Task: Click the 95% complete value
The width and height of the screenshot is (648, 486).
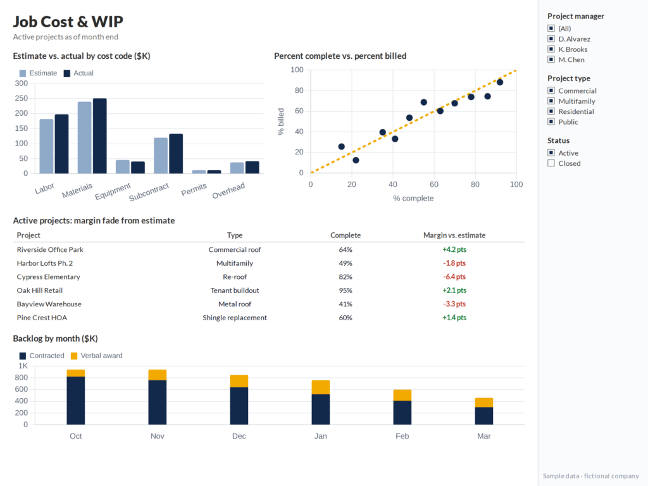Action: coord(346,290)
